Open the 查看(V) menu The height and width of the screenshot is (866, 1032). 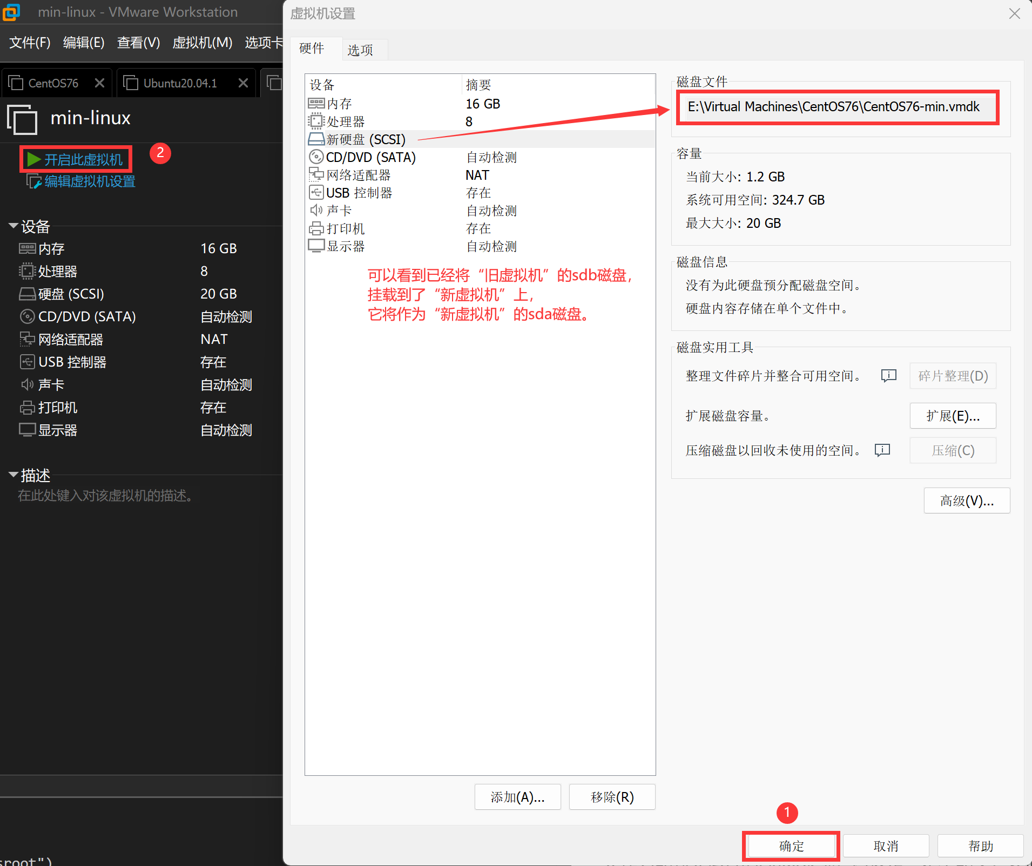click(138, 42)
